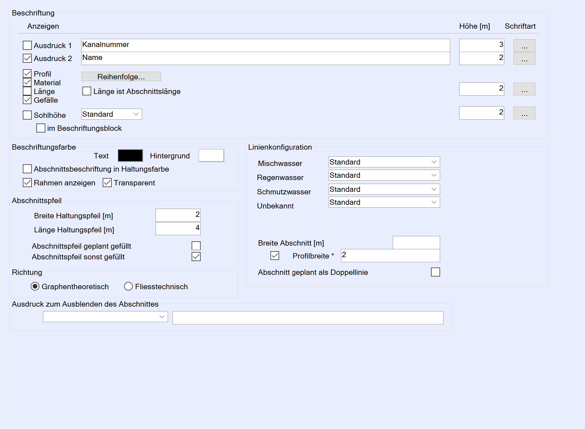Toggle Länge ist Abschnittslänge checkbox
Viewport: 585px width, 429px height.
(87, 91)
